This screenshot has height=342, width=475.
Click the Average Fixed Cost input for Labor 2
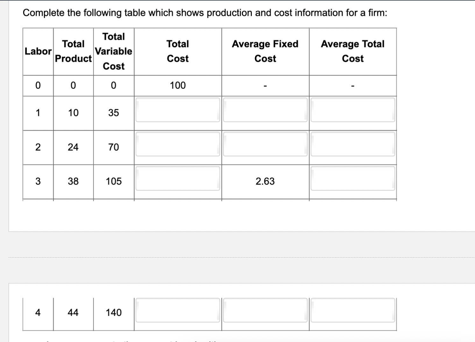point(265,144)
